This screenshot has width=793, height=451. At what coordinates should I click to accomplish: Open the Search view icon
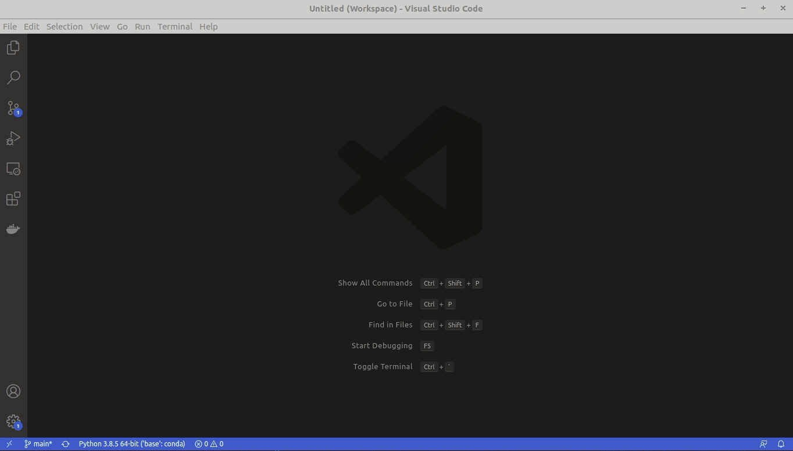coord(13,78)
